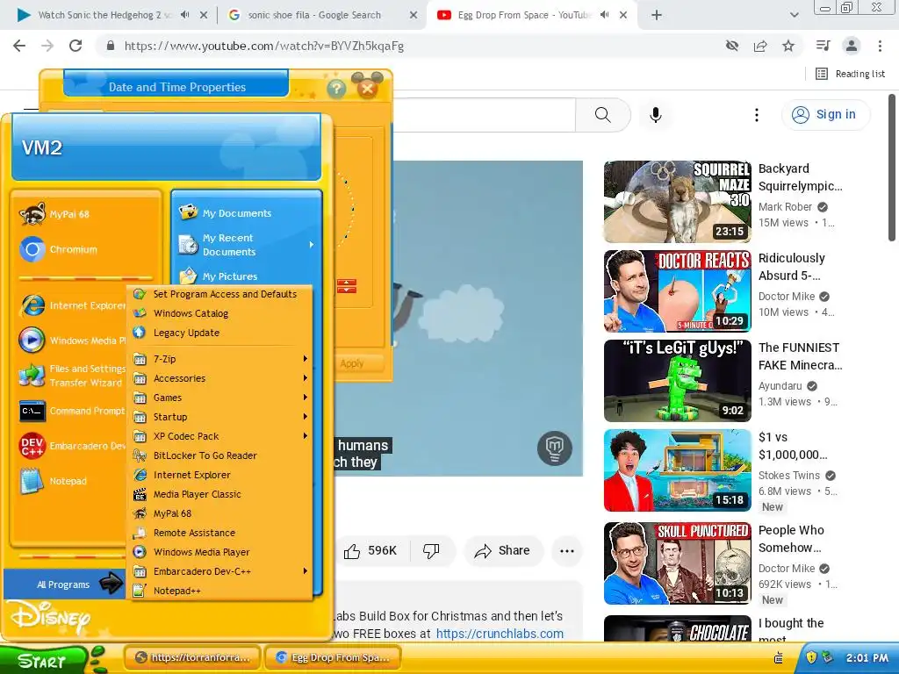
Task: Open My Documents folder
Action: [226, 212]
